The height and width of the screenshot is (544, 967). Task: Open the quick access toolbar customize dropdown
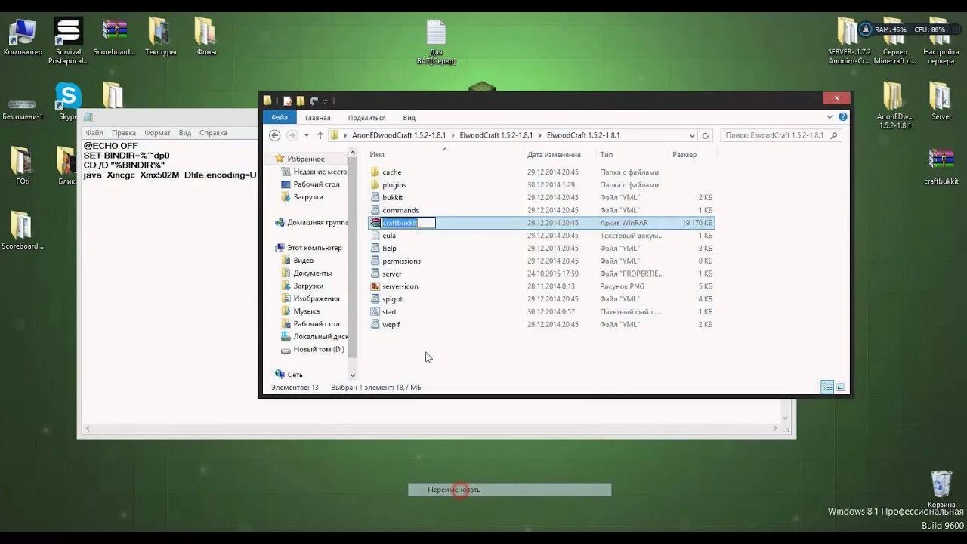[x=326, y=101]
